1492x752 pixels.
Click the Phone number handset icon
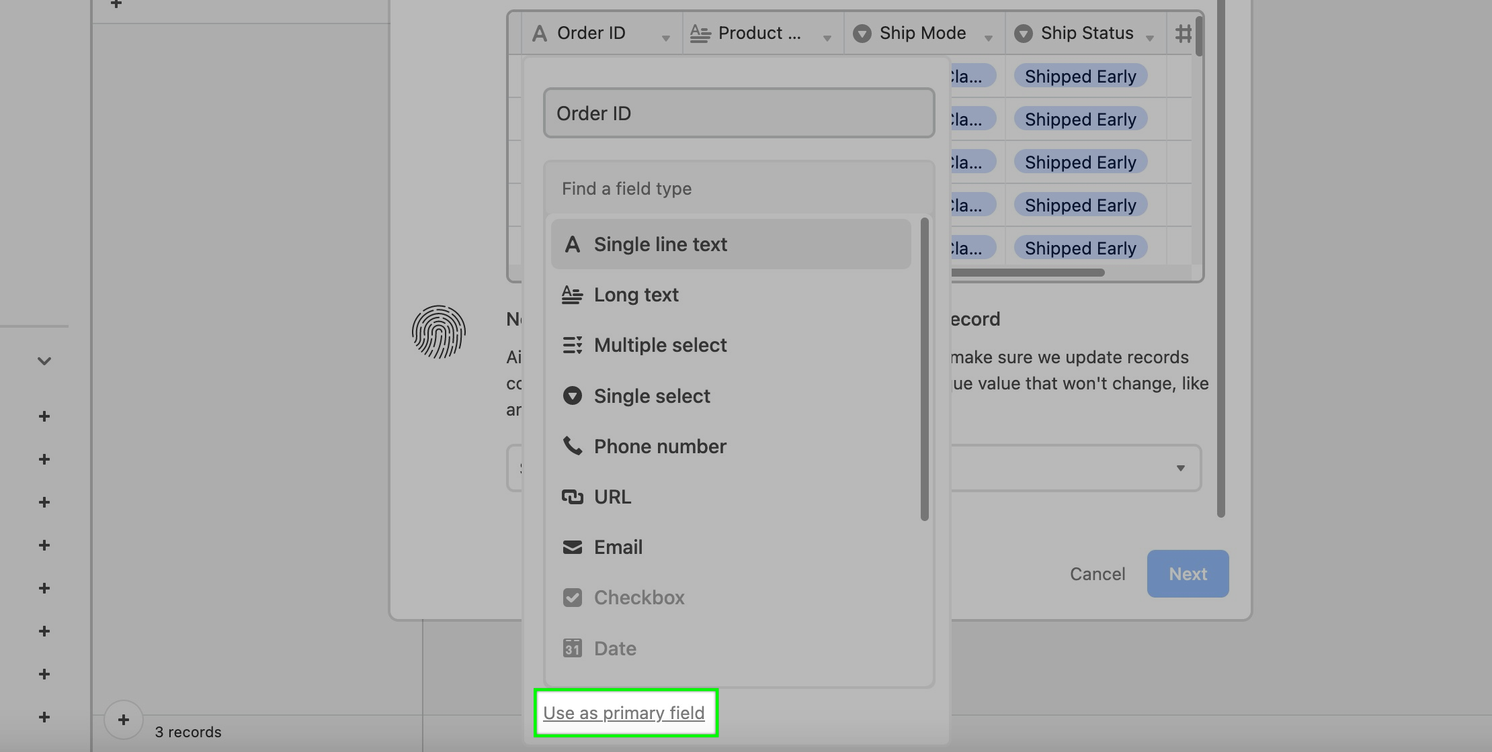[572, 446]
